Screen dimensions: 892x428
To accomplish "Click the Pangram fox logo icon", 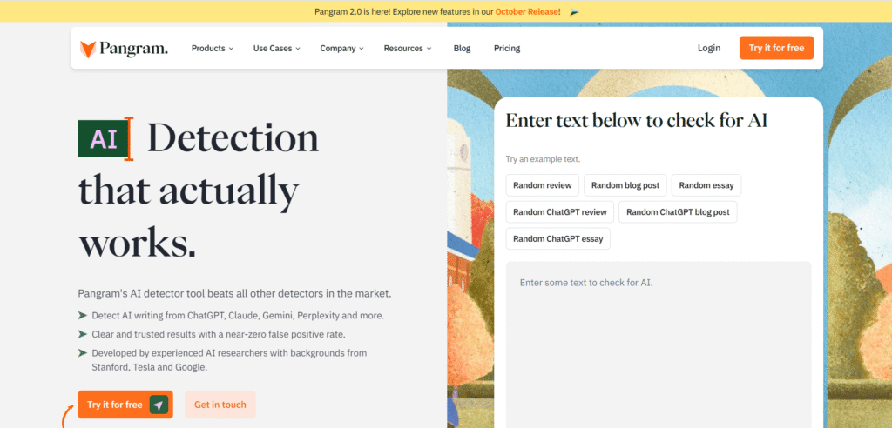I will point(88,49).
